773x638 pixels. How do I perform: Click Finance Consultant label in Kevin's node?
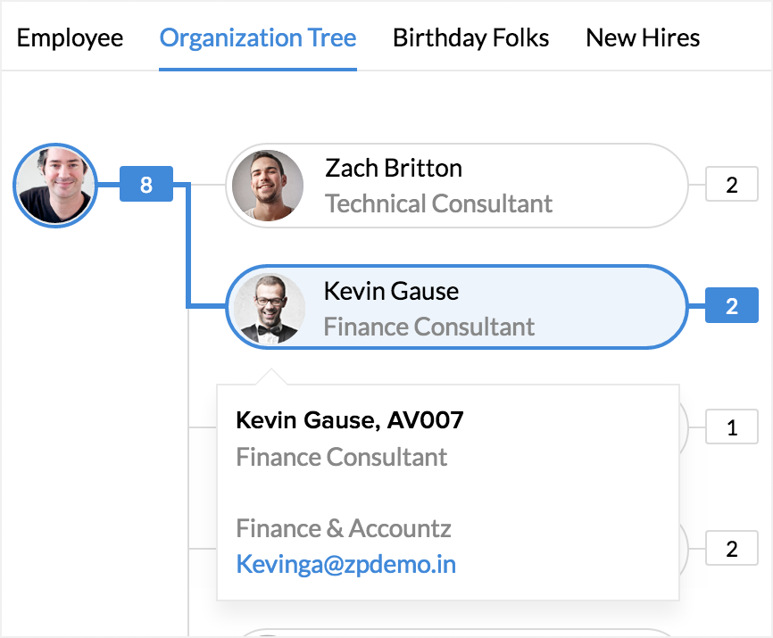428,327
